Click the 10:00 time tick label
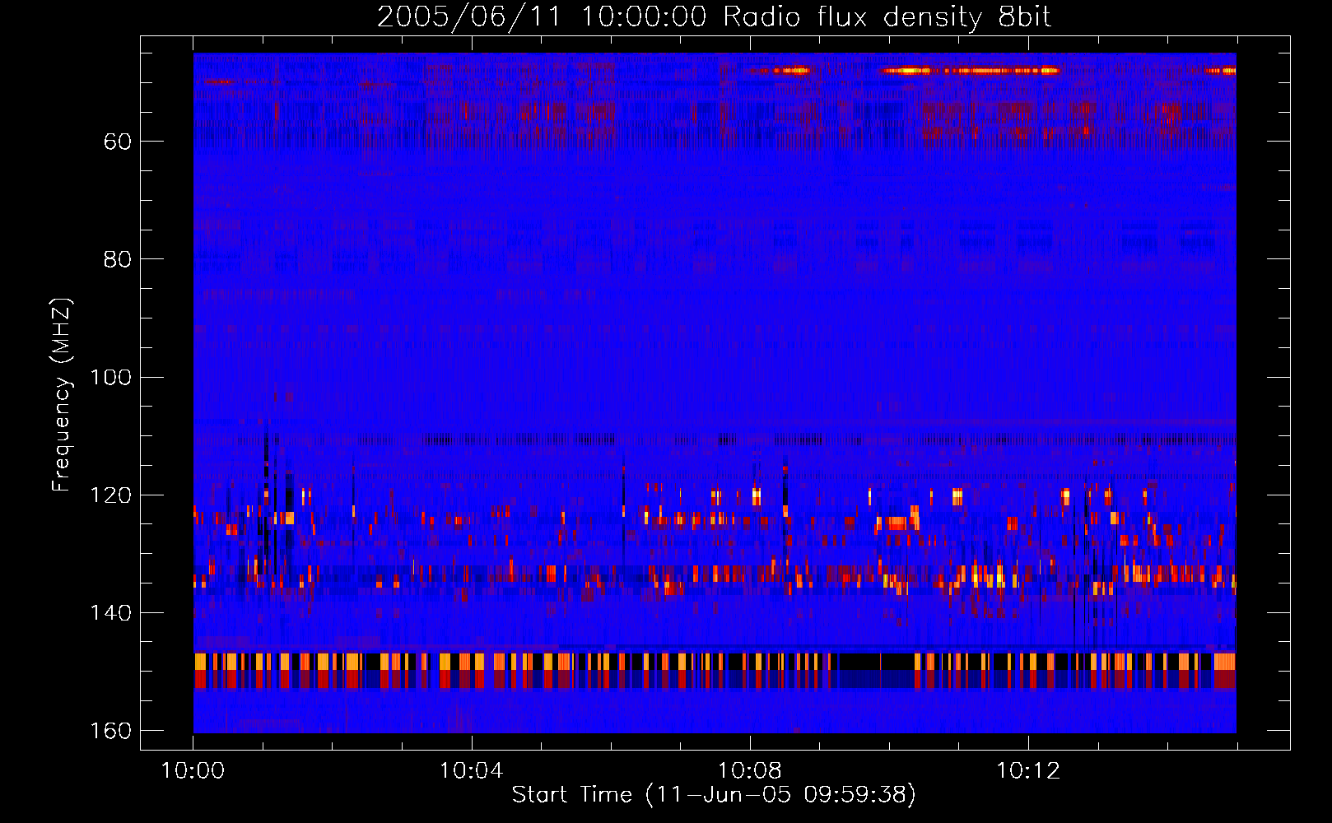 click(x=193, y=771)
